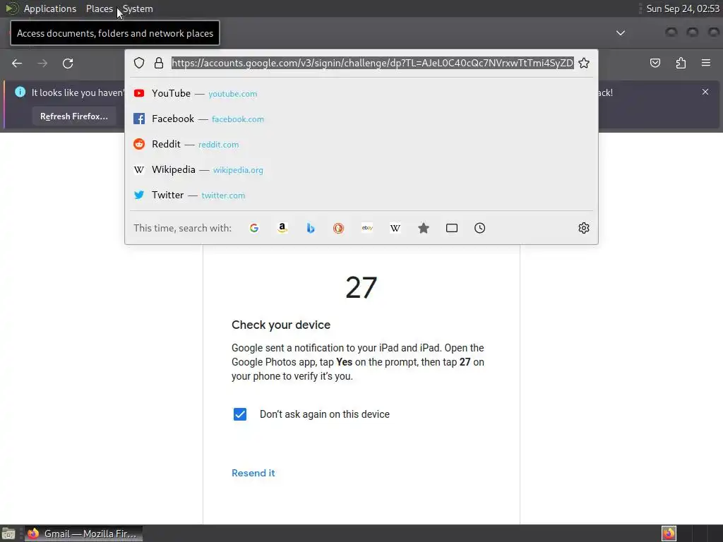This screenshot has height=542, width=723.
Task: Click the large number 27
Action: coord(361,288)
